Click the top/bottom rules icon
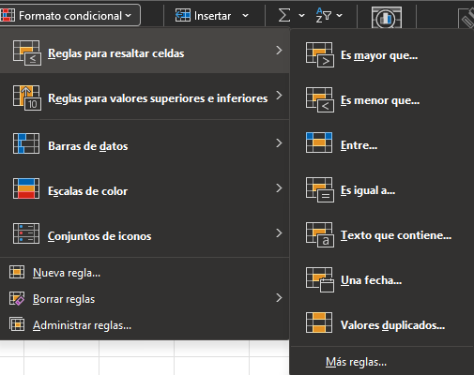474x375 pixels. pyautogui.click(x=27, y=98)
